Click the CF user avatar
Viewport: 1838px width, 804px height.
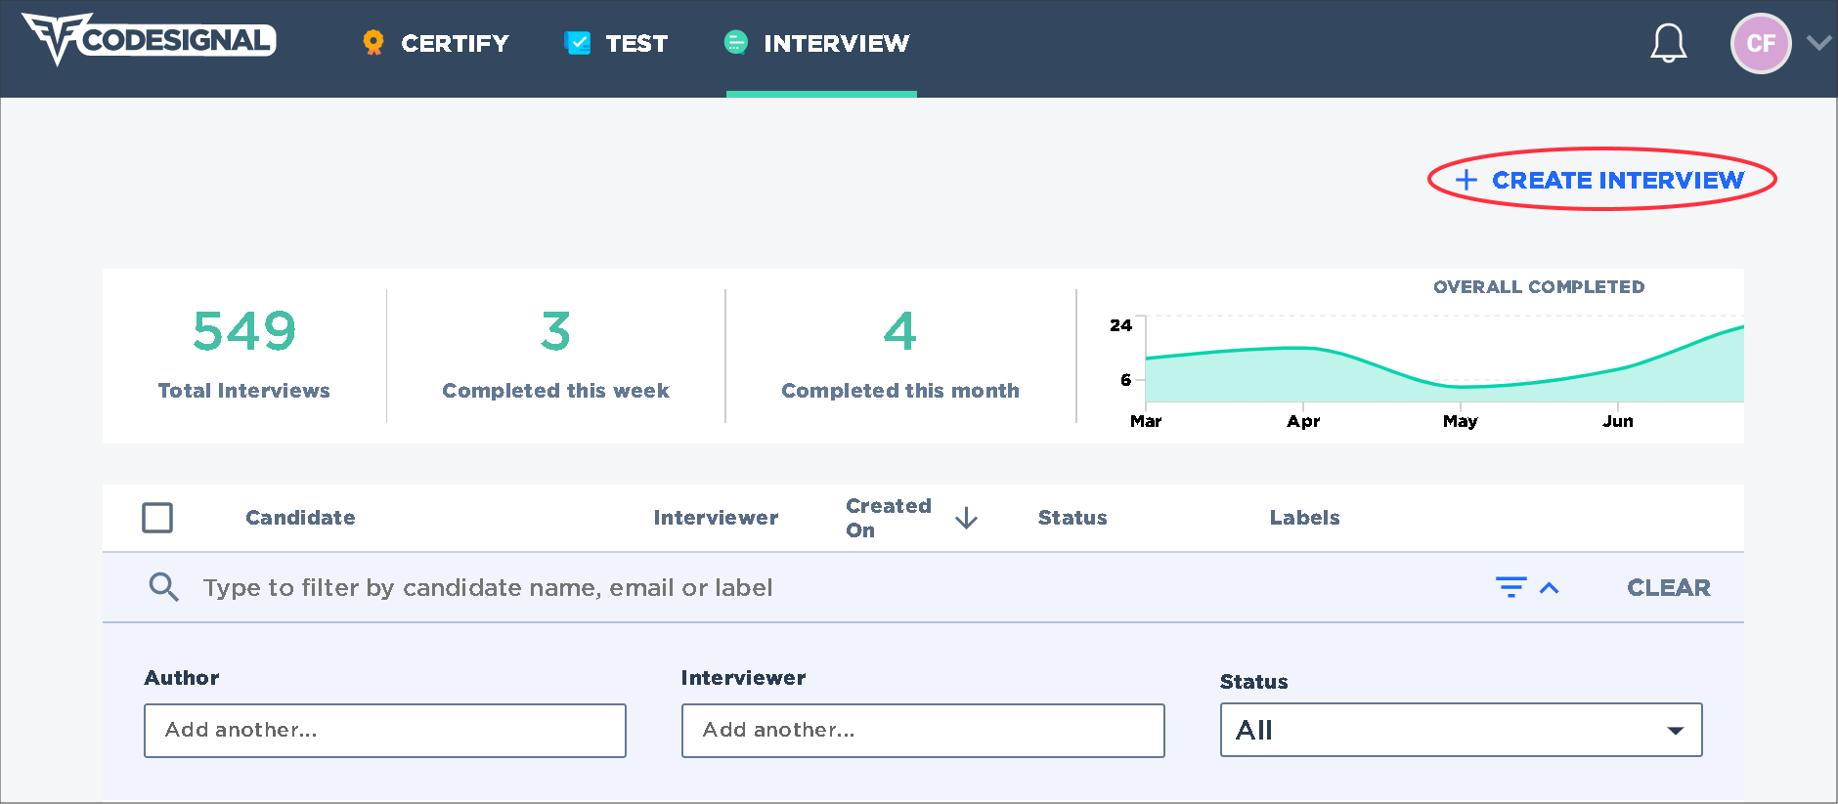point(1760,43)
